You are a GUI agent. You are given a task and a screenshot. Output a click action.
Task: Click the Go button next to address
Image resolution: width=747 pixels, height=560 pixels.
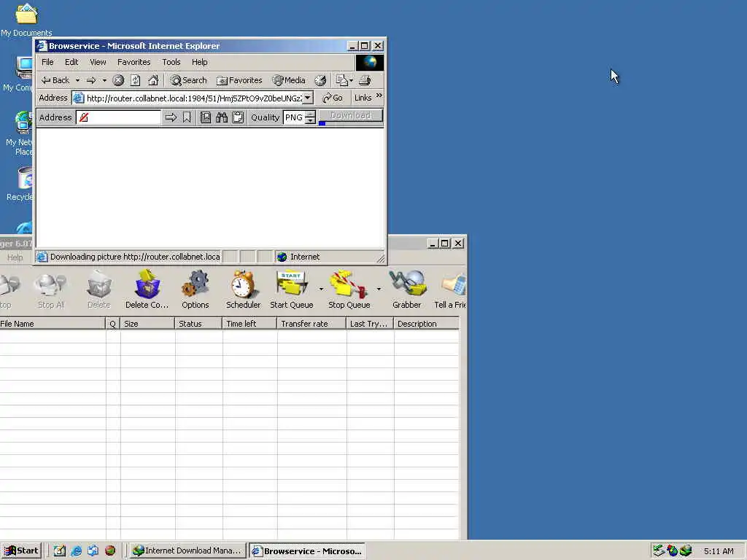pyautogui.click(x=333, y=98)
